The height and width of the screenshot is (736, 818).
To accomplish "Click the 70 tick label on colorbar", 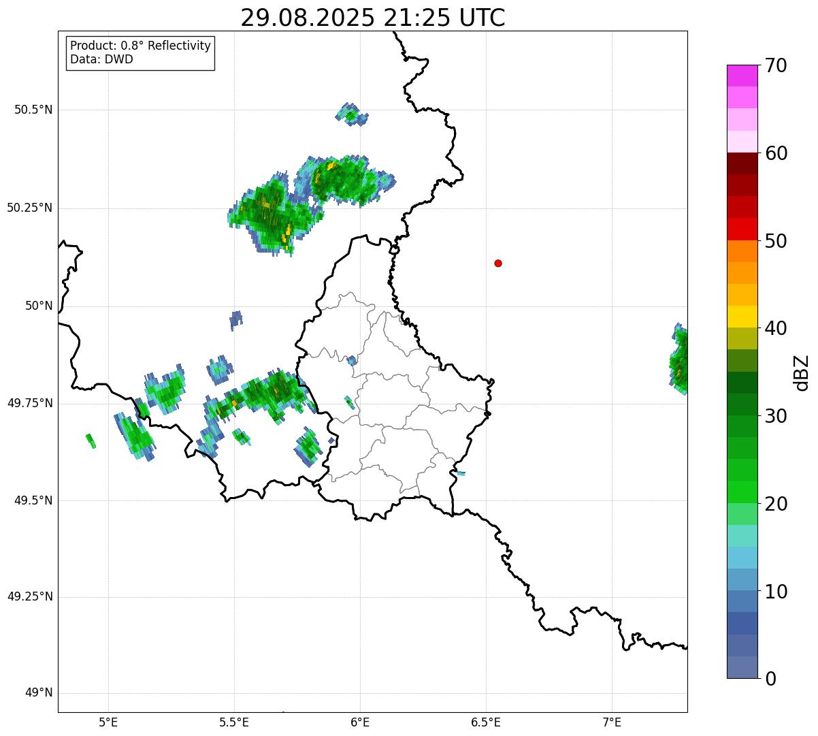I will pyautogui.click(x=775, y=65).
